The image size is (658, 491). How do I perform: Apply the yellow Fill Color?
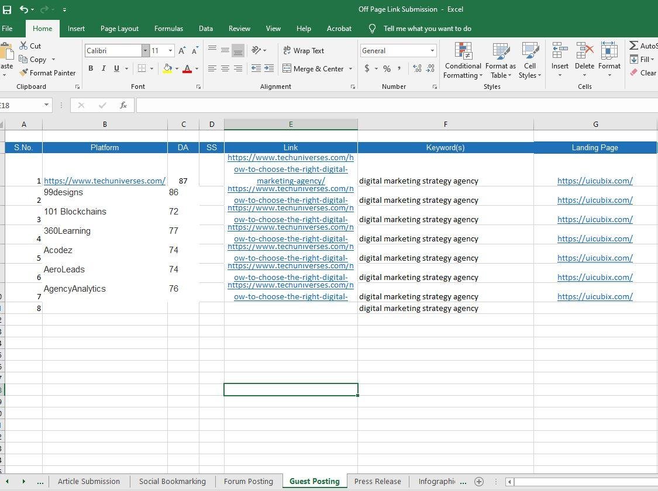pyautogui.click(x=167, y=68)
